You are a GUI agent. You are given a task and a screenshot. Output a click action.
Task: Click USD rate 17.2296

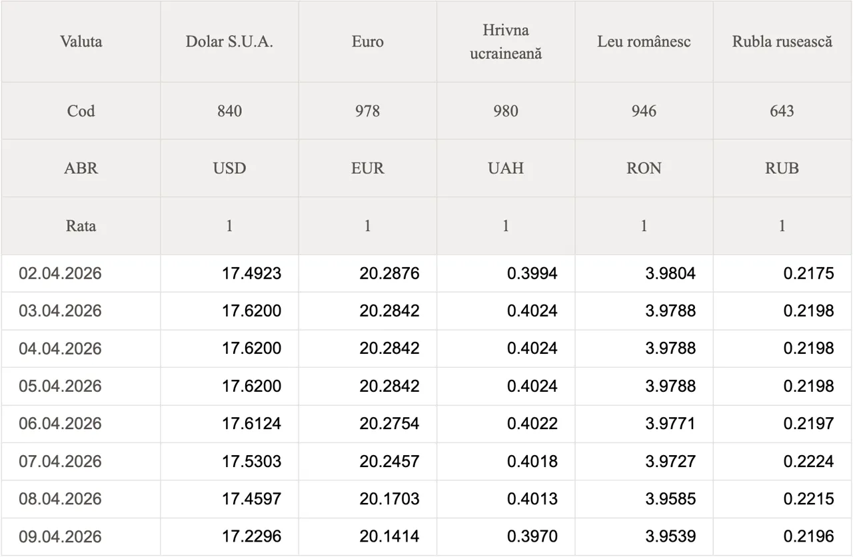[x=251, y=536]
